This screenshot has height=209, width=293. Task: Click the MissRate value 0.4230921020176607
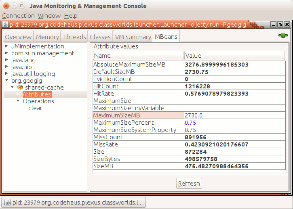point(235,144)
